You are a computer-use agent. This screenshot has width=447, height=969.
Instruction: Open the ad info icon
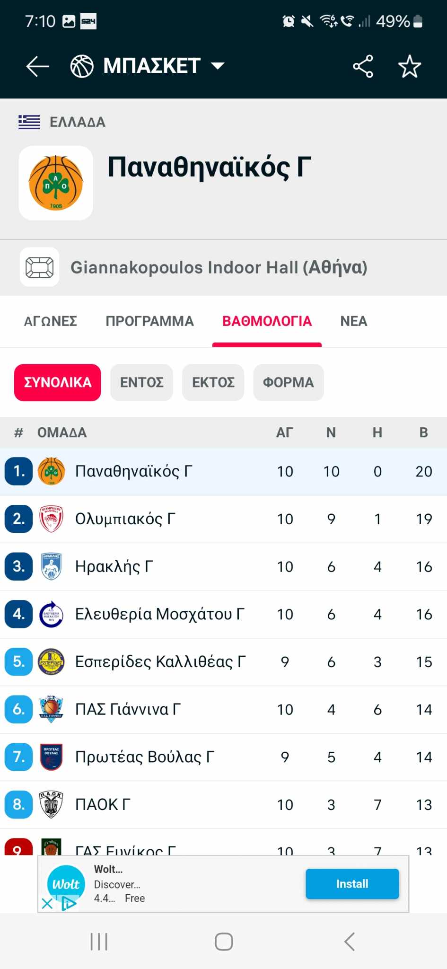pyautogui.click(x=69, y=904)
